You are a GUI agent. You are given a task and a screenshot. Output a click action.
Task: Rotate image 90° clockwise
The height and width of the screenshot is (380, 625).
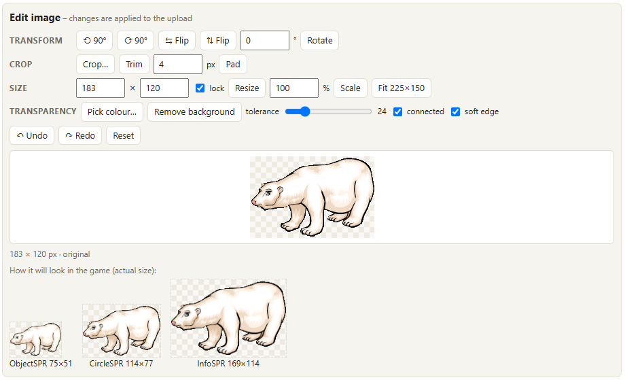(x=135, y=40)
